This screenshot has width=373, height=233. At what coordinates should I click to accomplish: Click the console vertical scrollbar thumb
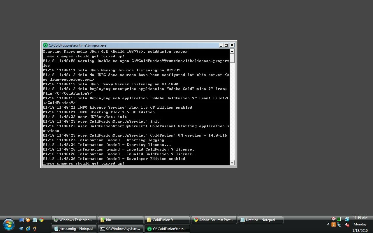[x=232, y=58]
